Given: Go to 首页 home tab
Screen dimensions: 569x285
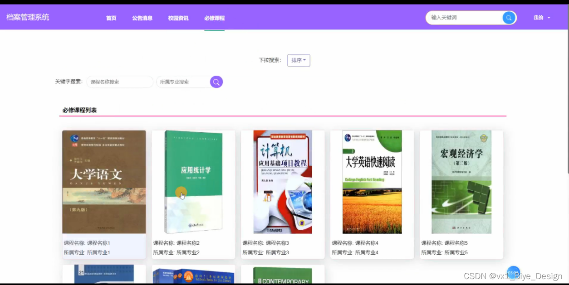Looking at the screenshot, I should [111, 18].
